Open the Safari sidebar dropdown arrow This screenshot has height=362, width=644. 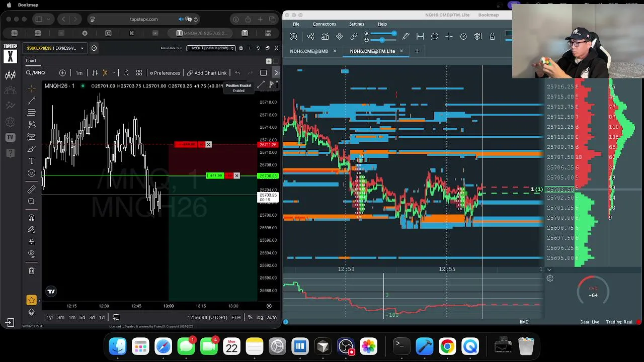tap(48, 19)
